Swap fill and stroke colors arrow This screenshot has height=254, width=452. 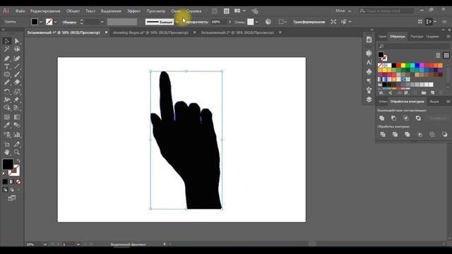tap(18, 161)
